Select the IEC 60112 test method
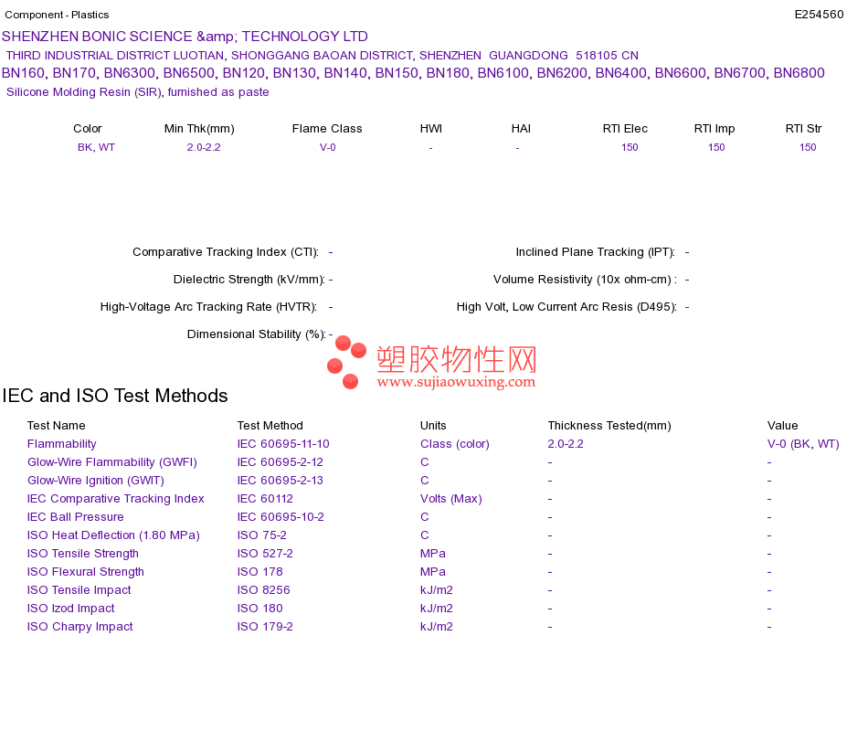This screenshot has height=731, width=868. tap(265, 498)
